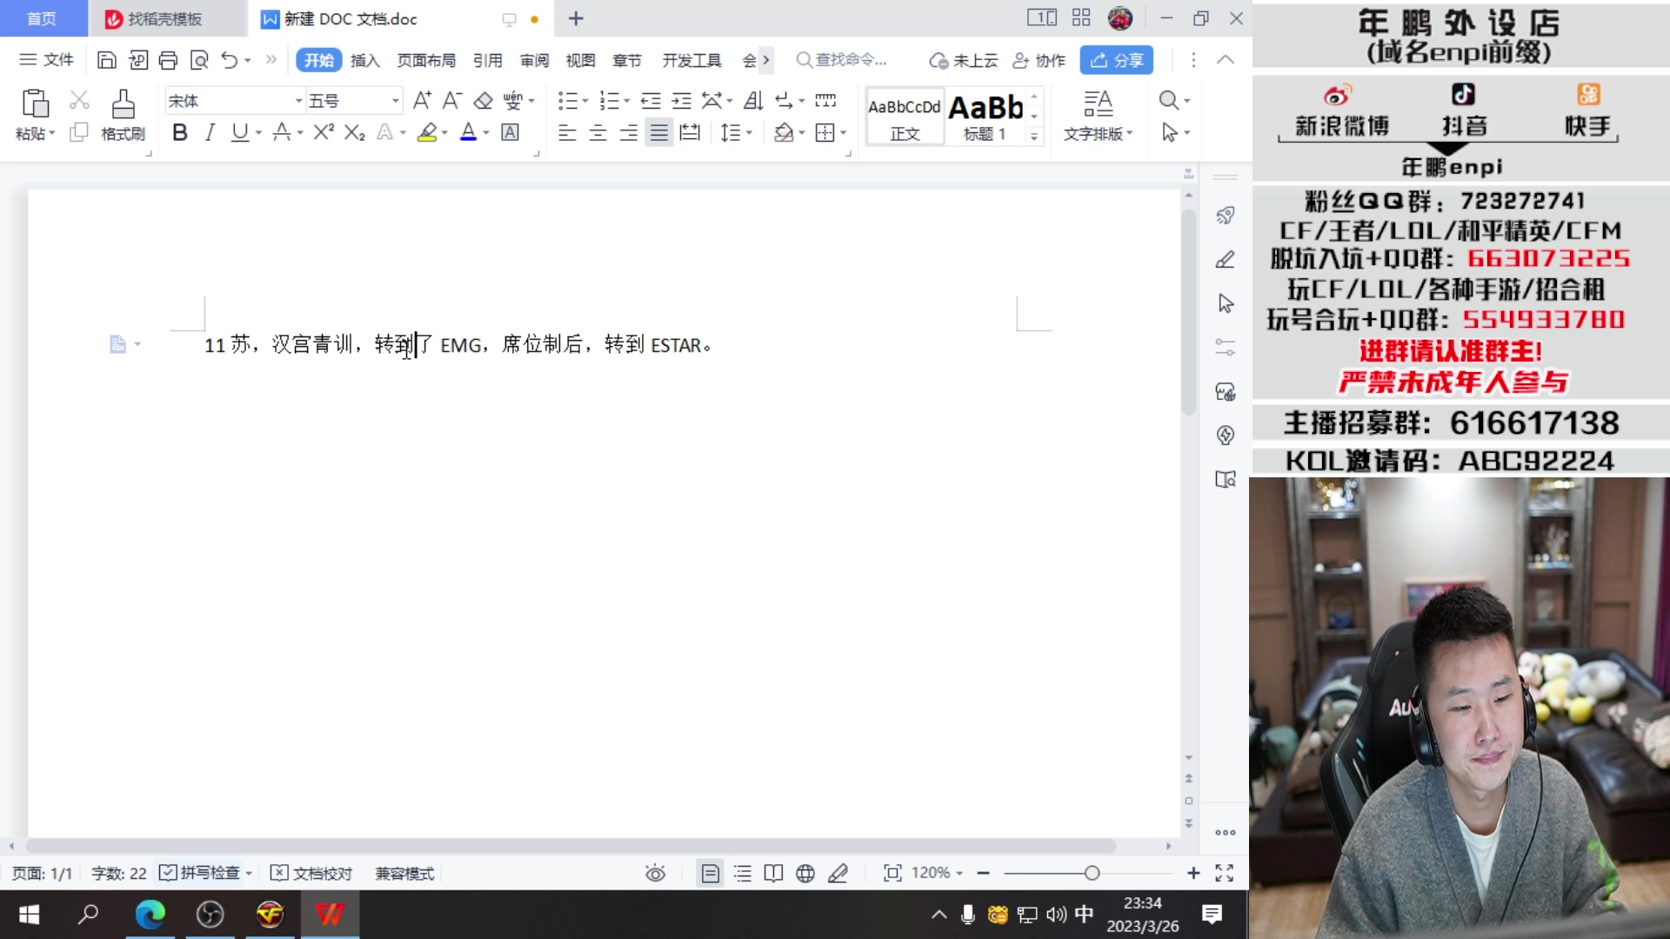1670x939 pixels.
Task: Click the font color A swatch
Action: (468, 132)
